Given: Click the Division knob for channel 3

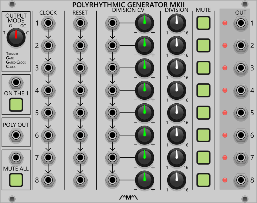Looking at the screenshot, I should pos(177,68).
